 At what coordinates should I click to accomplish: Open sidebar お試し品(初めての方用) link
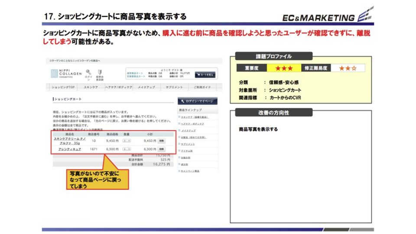[x=193, y=137]
